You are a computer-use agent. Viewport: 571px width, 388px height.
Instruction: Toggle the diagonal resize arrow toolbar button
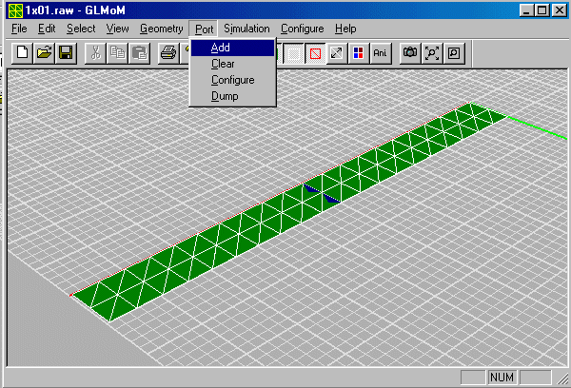(337, 53)
